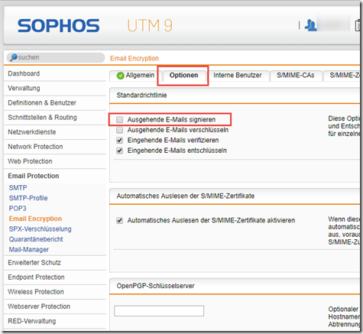Switch to the Allgemein tab
This screenshot has height=334, width=363.
click(x=135, y=76)
